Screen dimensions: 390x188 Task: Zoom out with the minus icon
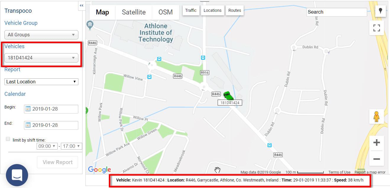[x=376, y=159]
